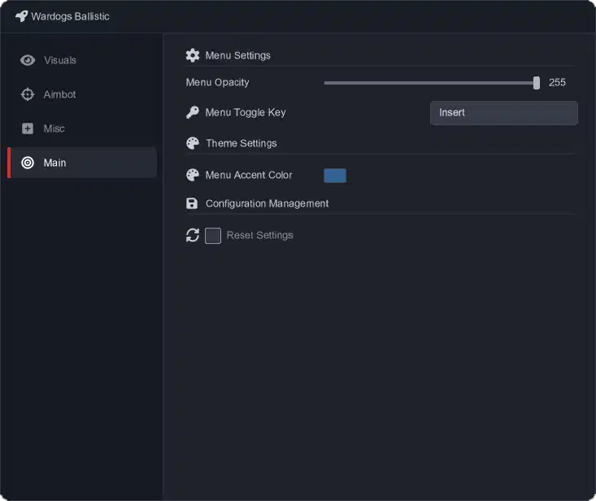Click the palette icon beside Menu Accent Color

[x=193, y=175]
